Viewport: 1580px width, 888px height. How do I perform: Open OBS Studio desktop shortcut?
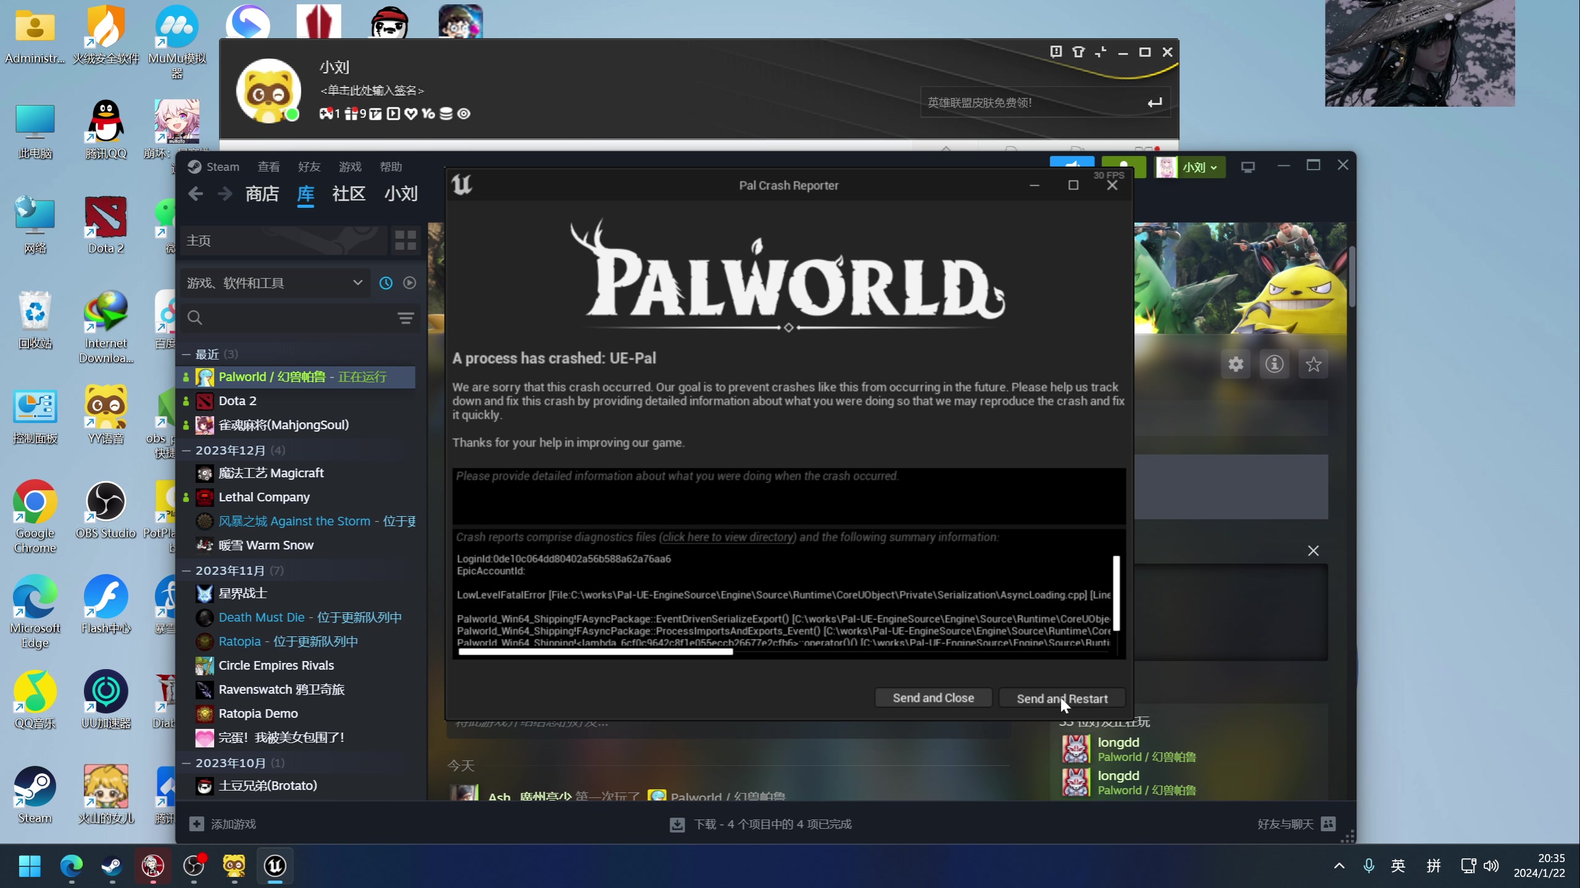106,511
